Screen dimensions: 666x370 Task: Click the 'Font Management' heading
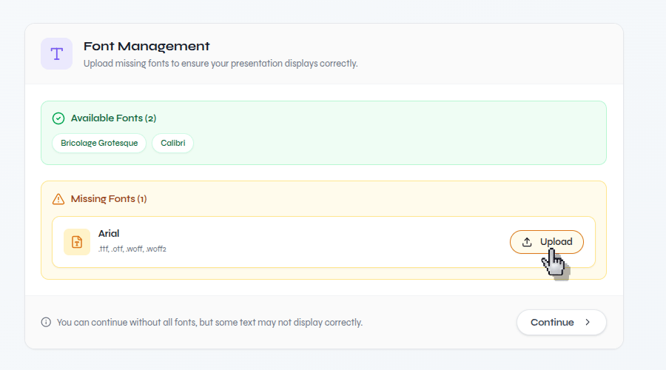(147, 46)
